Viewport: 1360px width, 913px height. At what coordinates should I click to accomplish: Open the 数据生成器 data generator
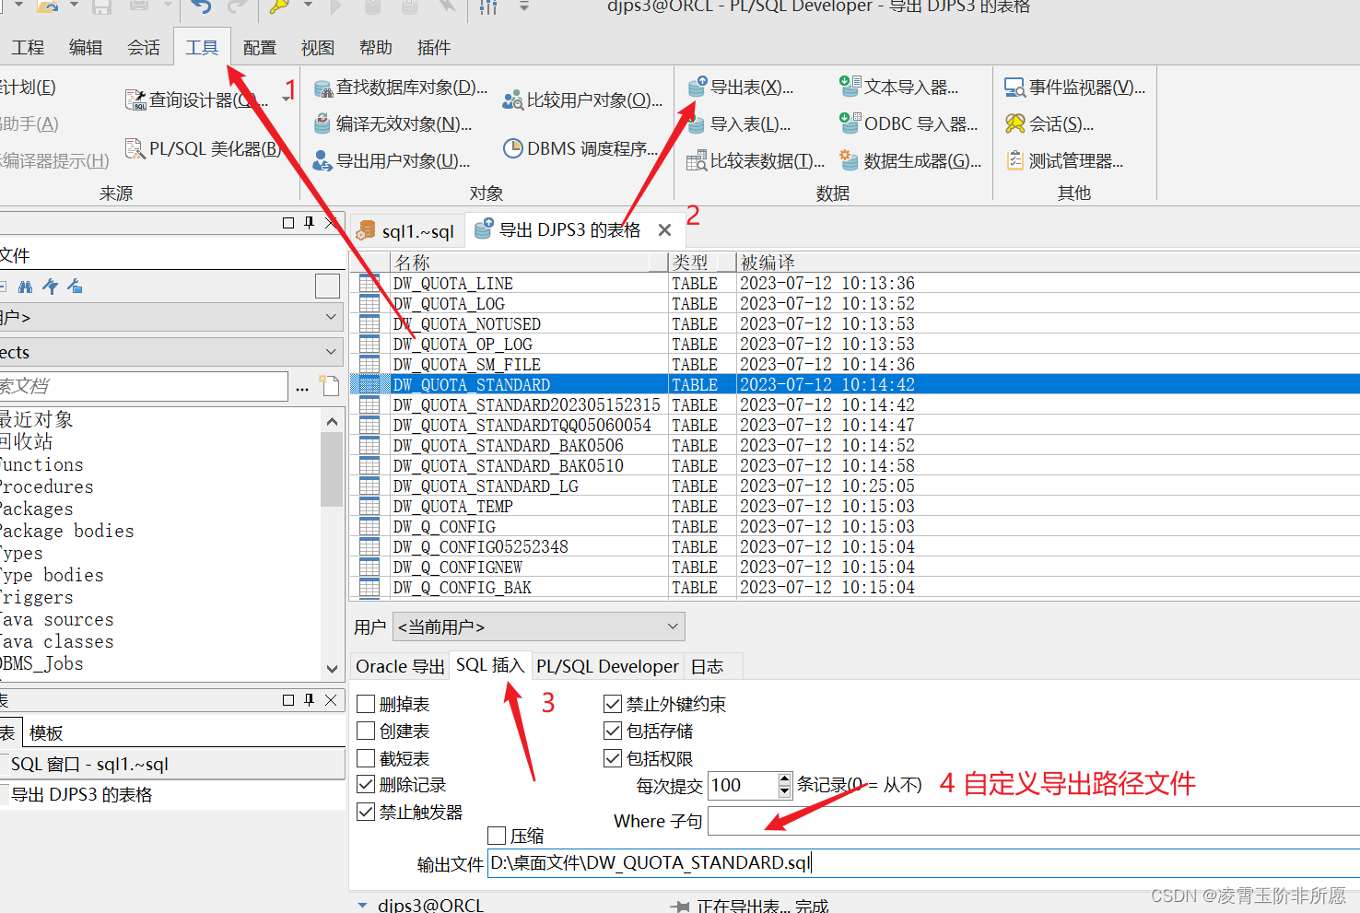point(910,161)
